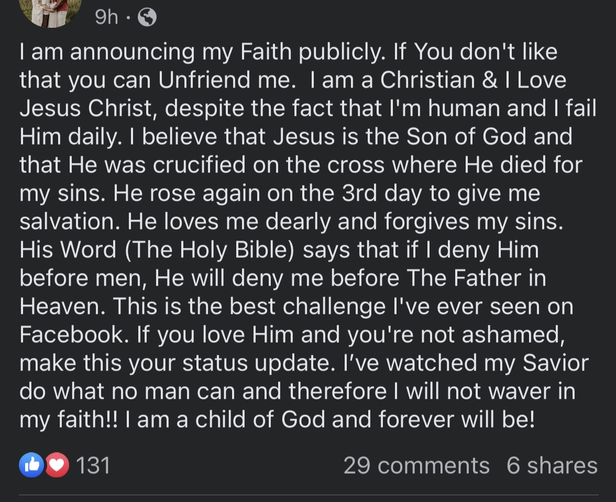View the 29 comments
Screen dimensions: 616x502
[x=416, y=465]
